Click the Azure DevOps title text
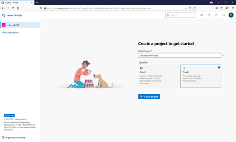Image resolution: width=236 pixels, height=142 pixels. click(x=14, y=15)
